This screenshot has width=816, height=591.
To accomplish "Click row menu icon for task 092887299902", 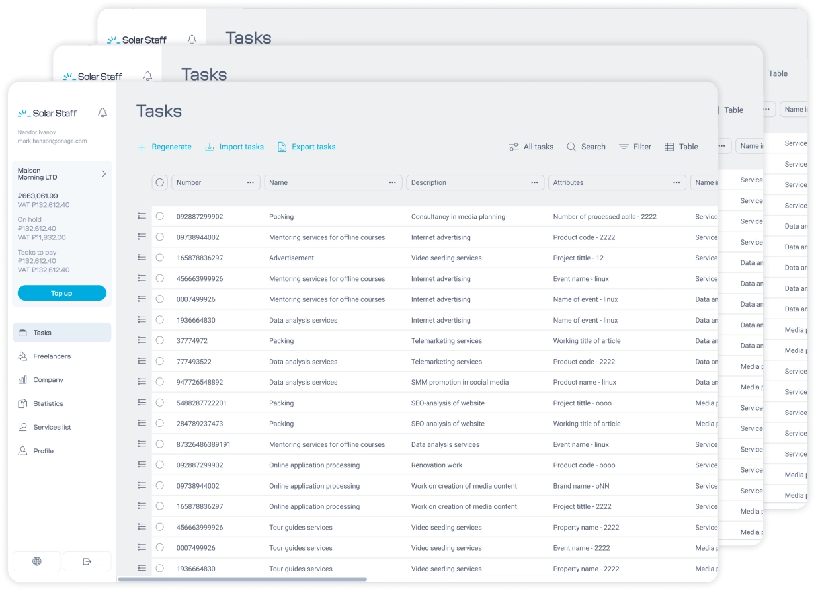I will point(142,216).
